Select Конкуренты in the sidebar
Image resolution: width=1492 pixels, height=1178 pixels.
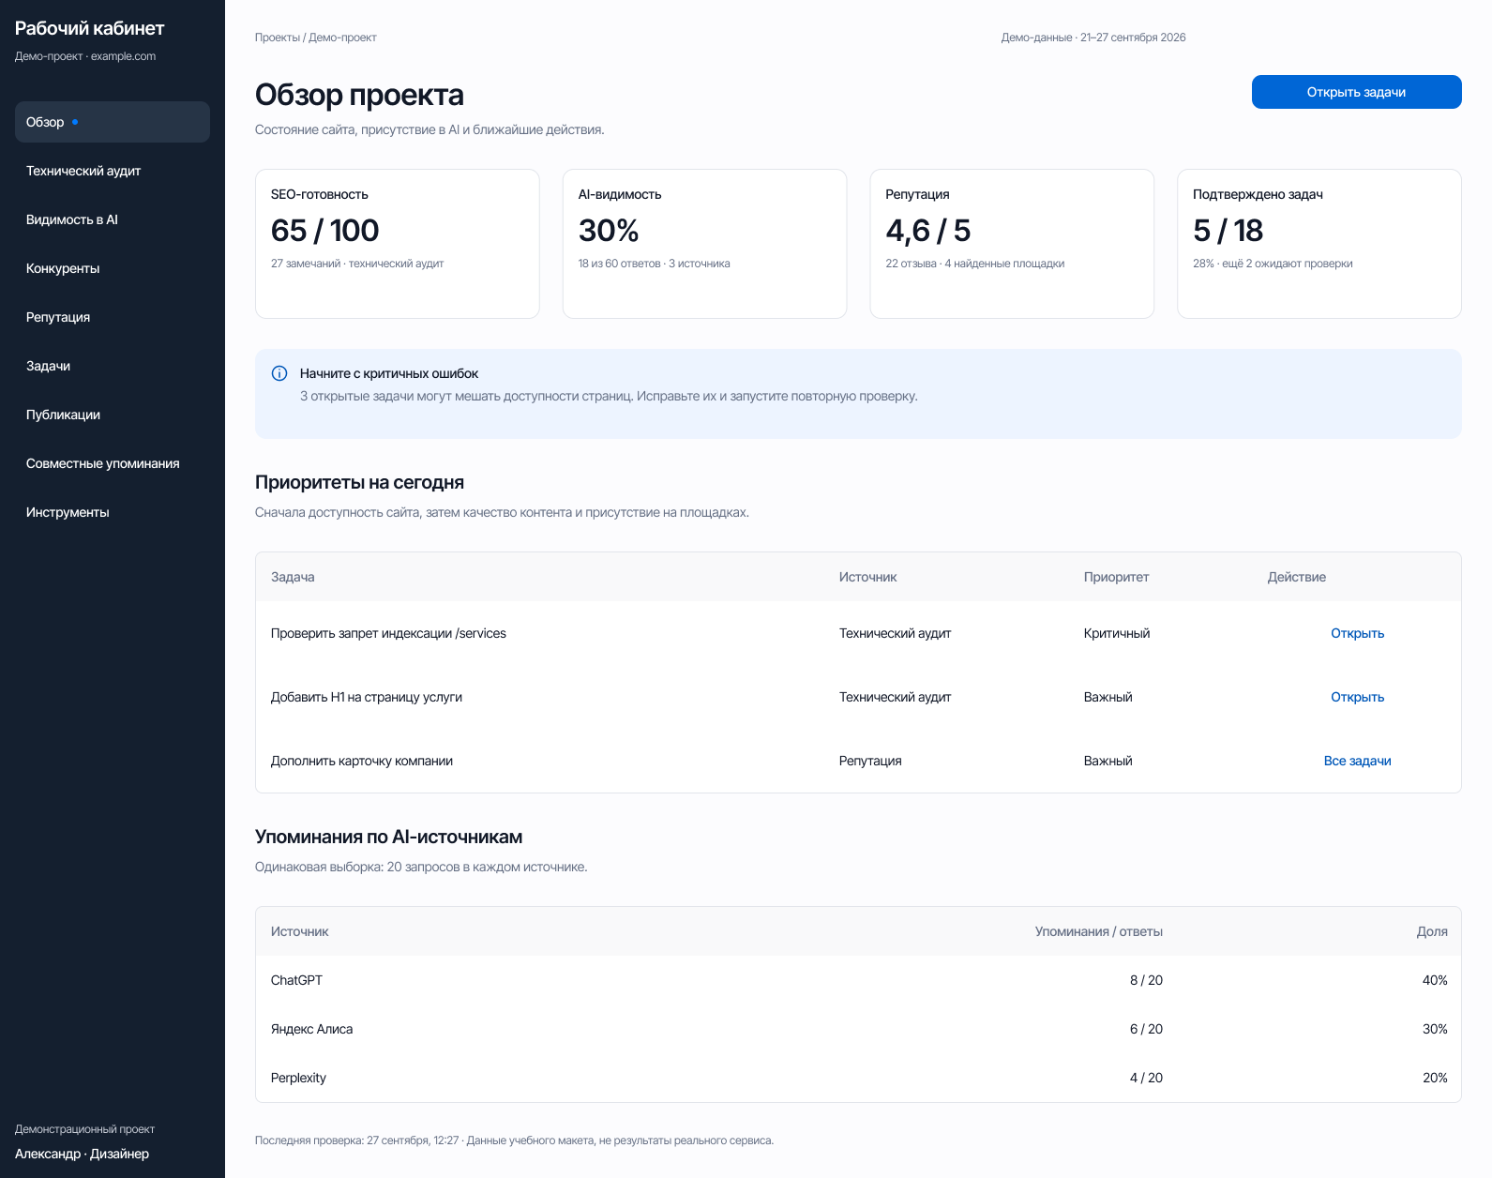point(113,268)
